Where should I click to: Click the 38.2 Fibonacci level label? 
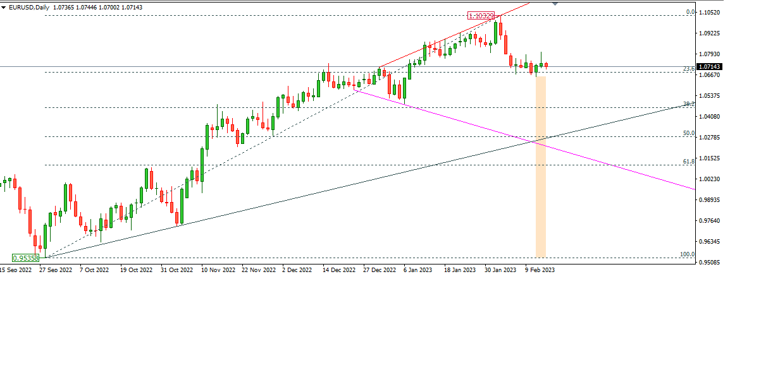(x=689, y=104)
